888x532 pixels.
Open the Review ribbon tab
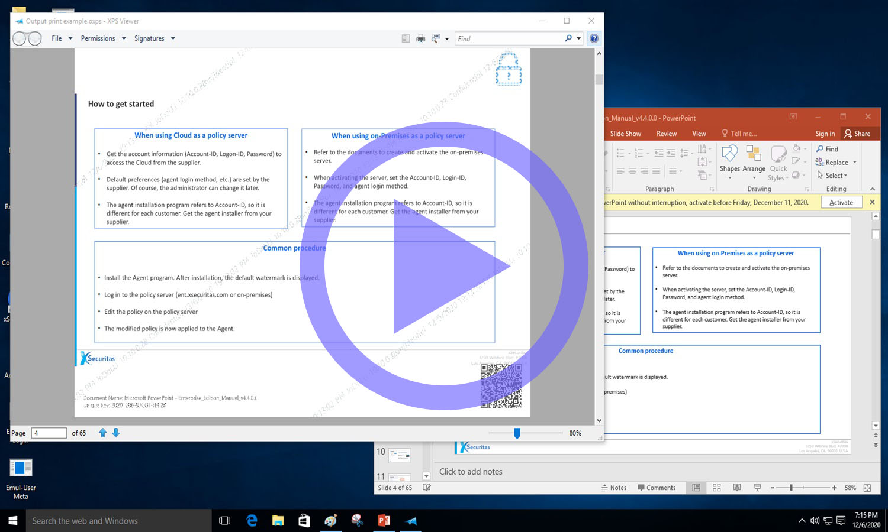point(666,134)
